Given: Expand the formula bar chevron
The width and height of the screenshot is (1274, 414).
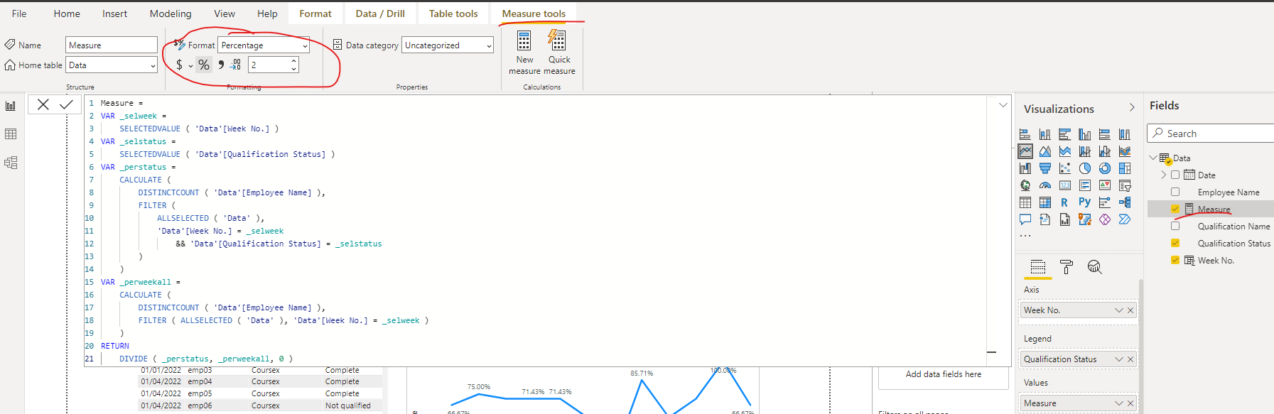Looking at the screenshot, I should pyautogui.click(x=1003, y=104).
